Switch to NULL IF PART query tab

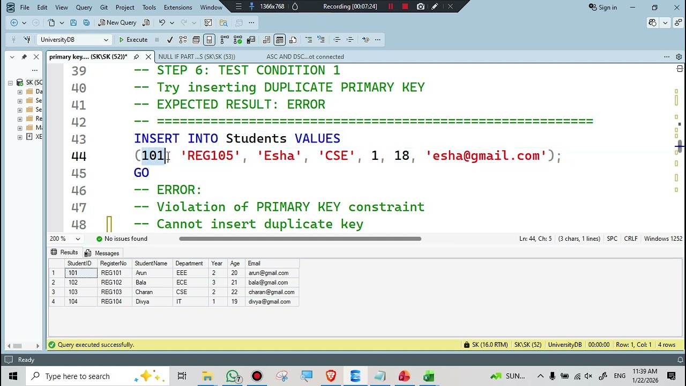click(x=197, y=57)
